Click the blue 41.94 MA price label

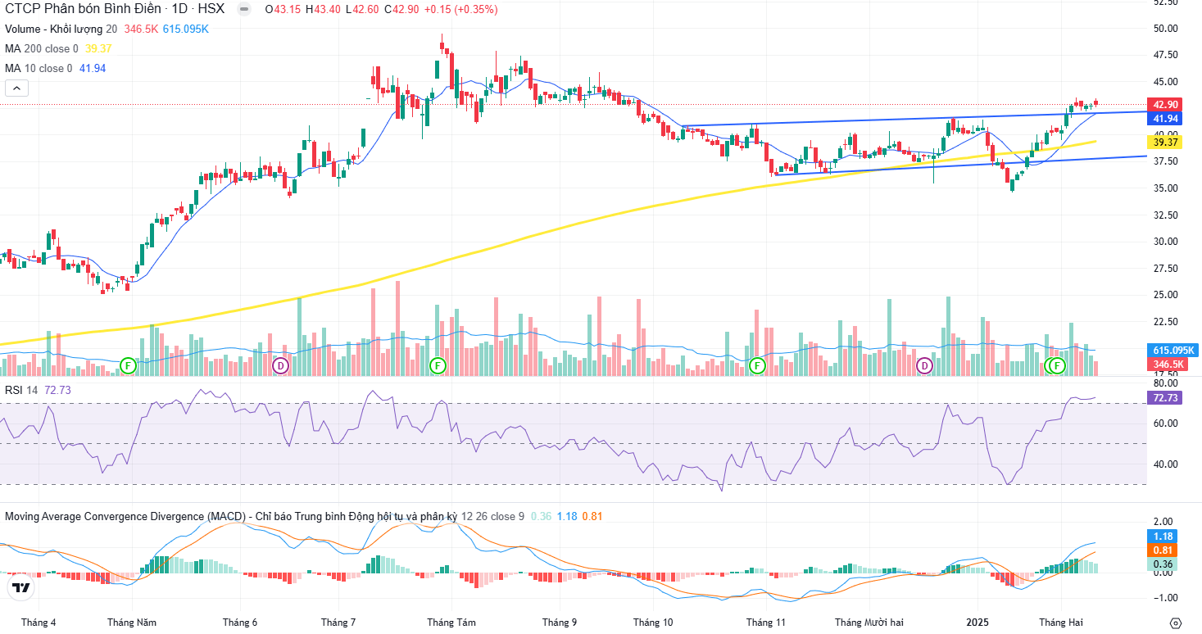pyautogui.click(x=1165, y=119)
